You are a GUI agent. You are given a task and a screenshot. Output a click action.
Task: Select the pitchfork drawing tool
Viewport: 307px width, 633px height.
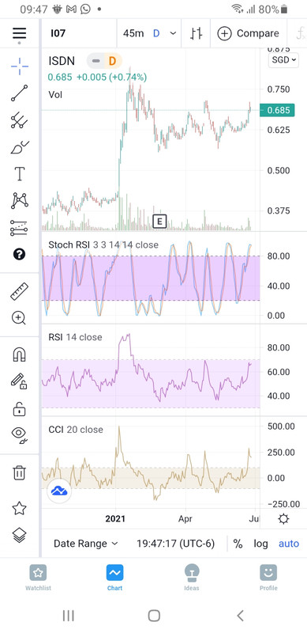click(20, 120)
